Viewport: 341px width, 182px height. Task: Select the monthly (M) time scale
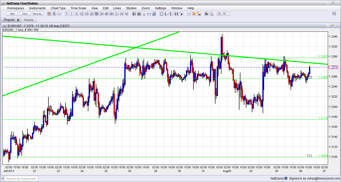click(x=127, y=14)
